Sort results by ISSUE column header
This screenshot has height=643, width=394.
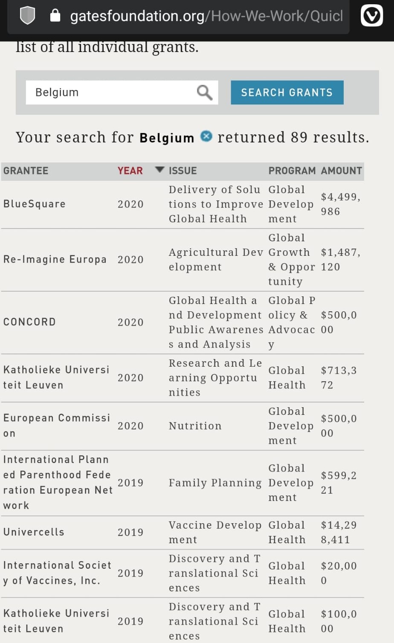tap(183, 171)
